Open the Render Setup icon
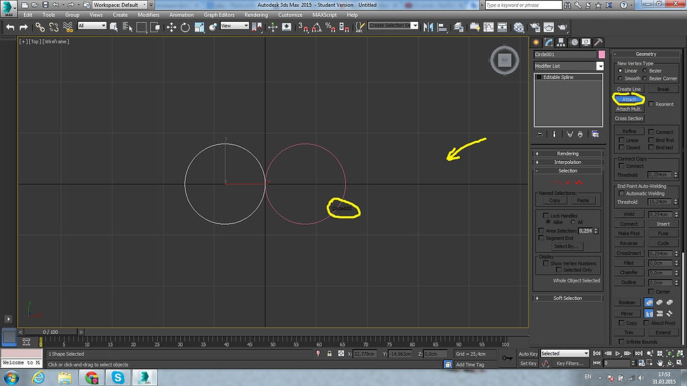687x386 pixels. pos(535,27)
